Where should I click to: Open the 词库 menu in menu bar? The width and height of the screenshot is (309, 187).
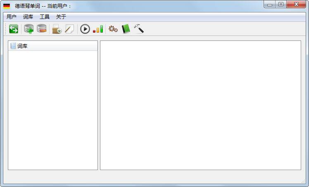tap(28, 17)
